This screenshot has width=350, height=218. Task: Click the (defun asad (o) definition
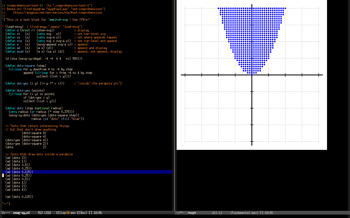[x=35, y=52]
